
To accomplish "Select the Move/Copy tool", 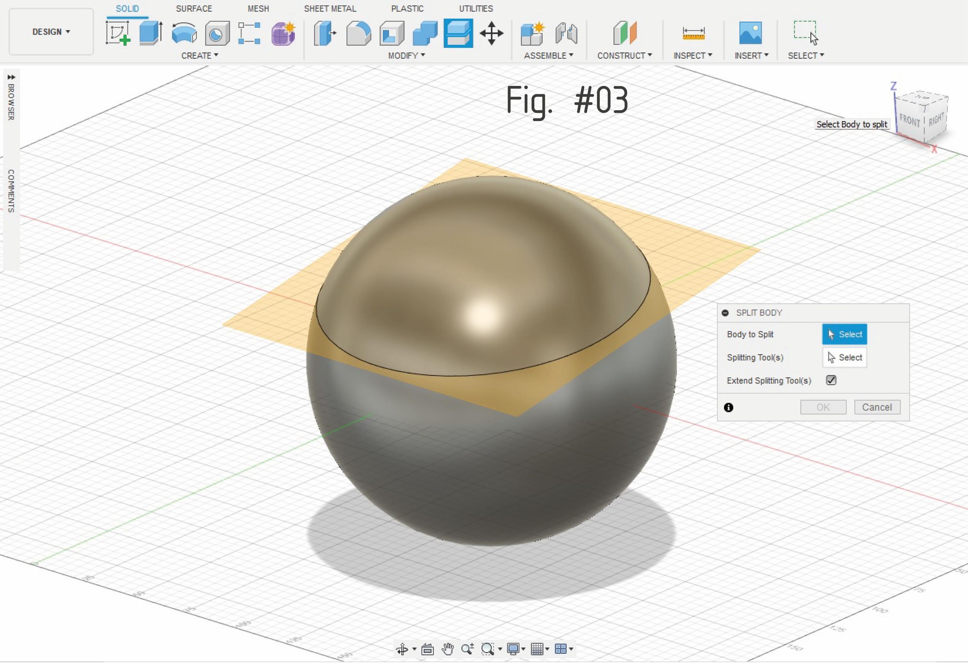I will (492, 33).
